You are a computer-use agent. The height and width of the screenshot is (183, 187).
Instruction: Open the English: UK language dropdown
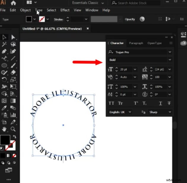(x=130, y=112)
